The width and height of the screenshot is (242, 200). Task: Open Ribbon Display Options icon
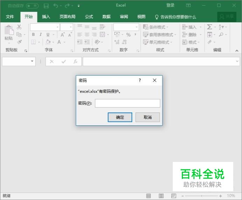point(188,5)
